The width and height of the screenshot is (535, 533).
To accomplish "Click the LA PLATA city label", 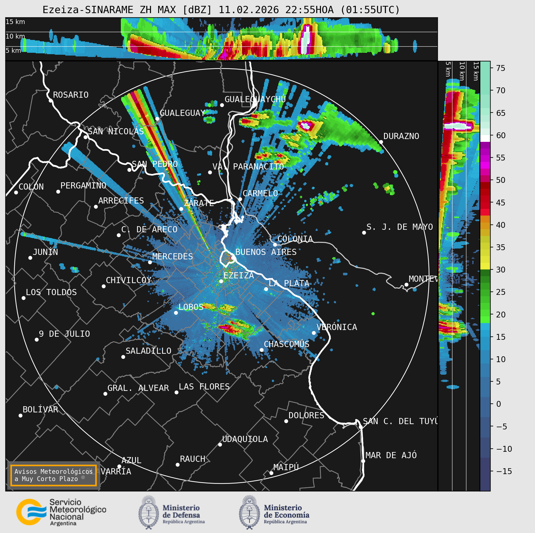I will 289,283.
